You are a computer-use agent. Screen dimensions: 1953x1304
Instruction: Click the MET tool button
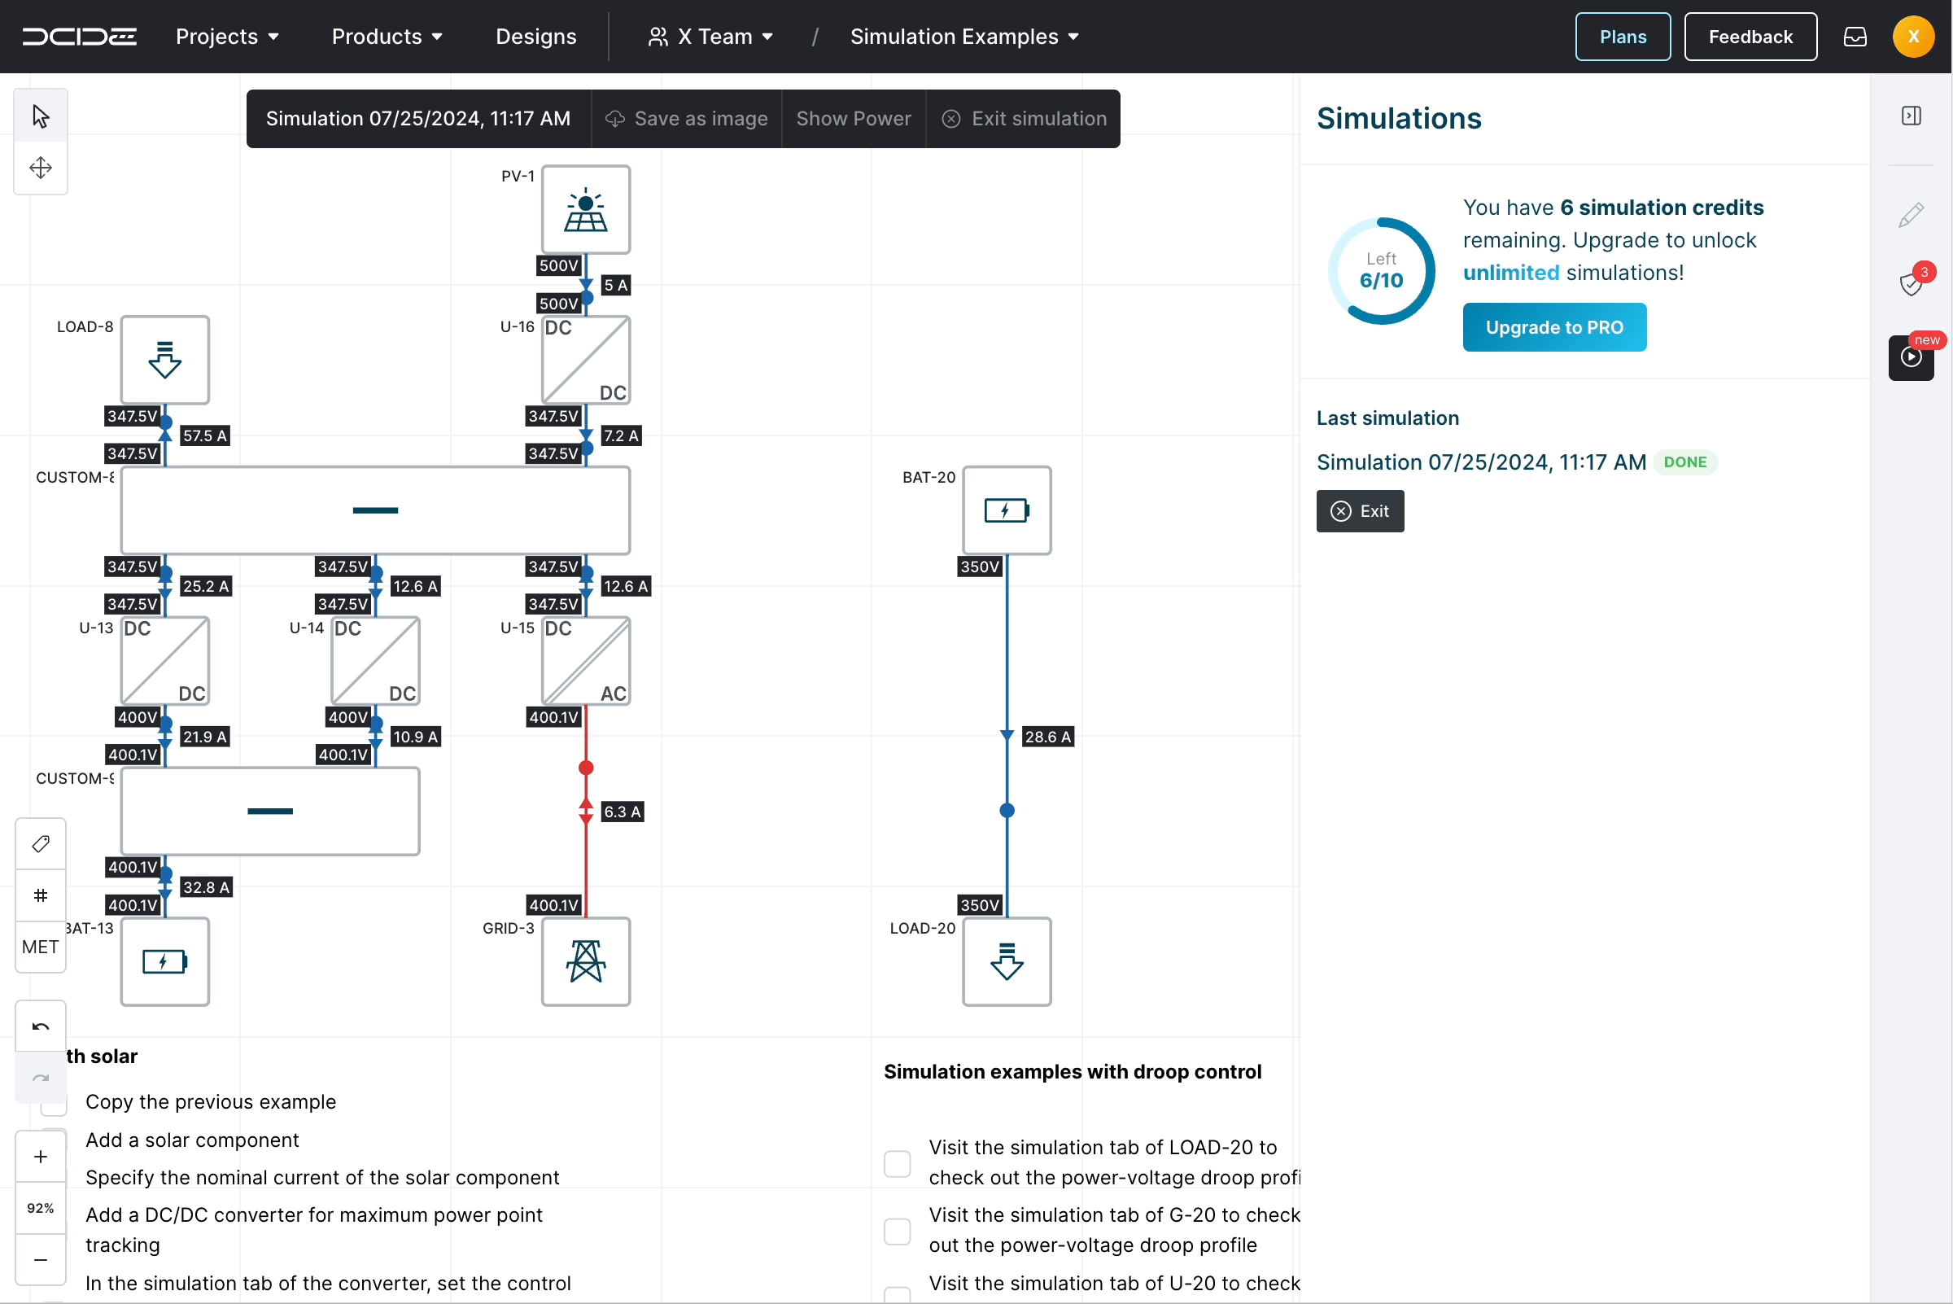click(39, 947)
